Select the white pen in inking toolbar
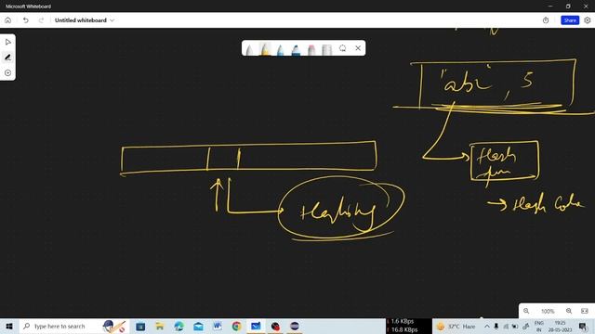 [249, 50]
